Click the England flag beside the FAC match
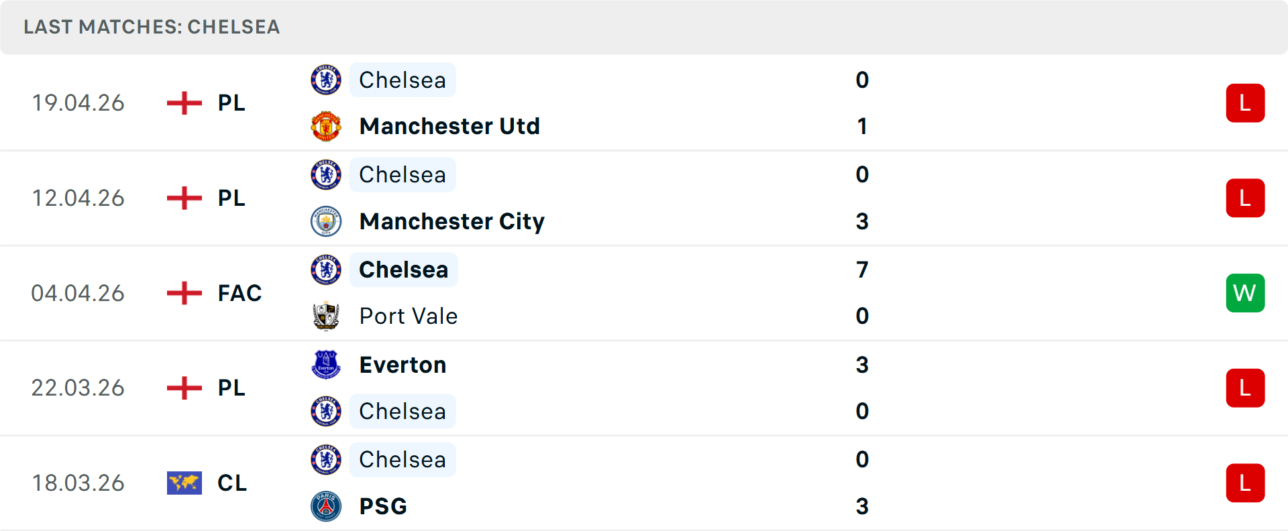 (x=184, y=293)
